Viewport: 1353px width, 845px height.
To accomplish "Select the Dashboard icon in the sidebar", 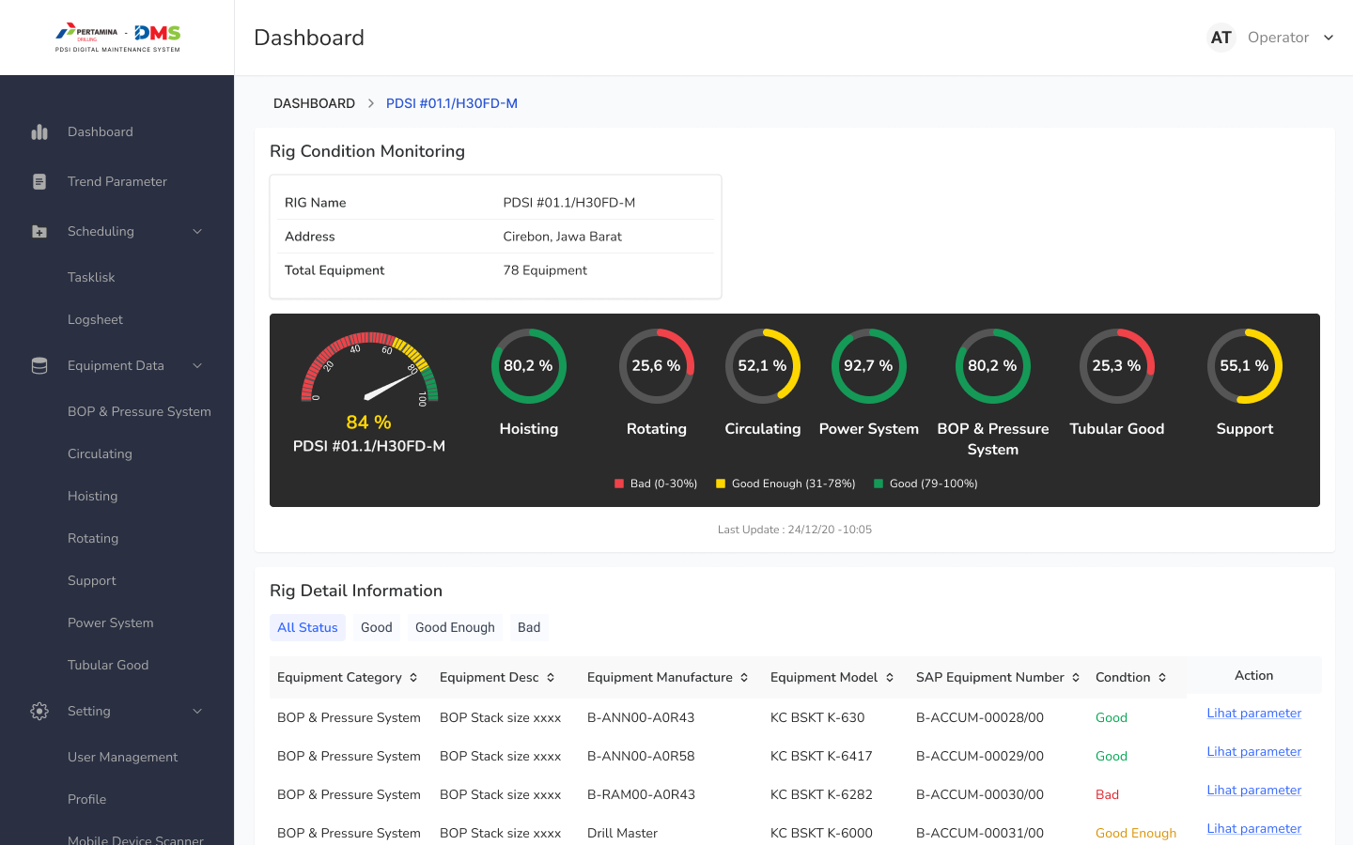I will (x=39, y=131).
